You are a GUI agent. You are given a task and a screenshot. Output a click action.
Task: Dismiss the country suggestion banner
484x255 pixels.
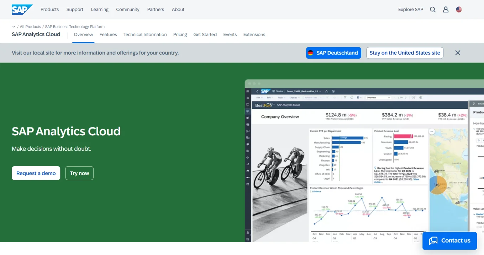coord(458,53)
